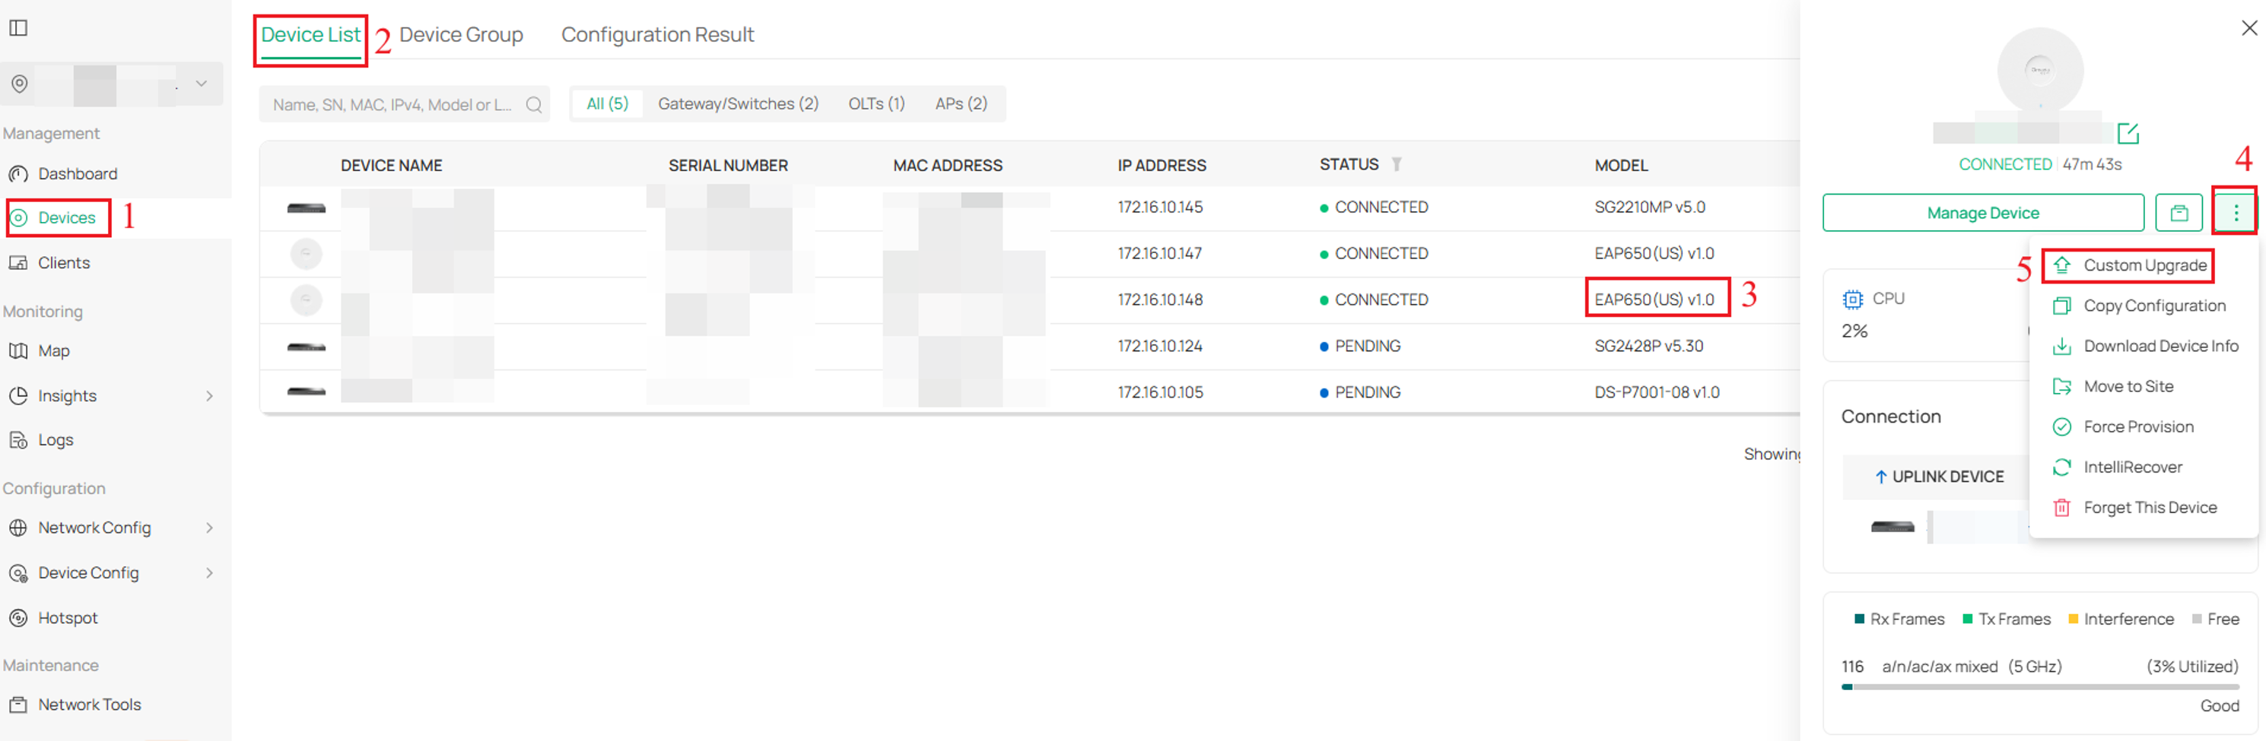2266x741 pixels.
Task: Switch to the Device List tab
Action: 310,34
